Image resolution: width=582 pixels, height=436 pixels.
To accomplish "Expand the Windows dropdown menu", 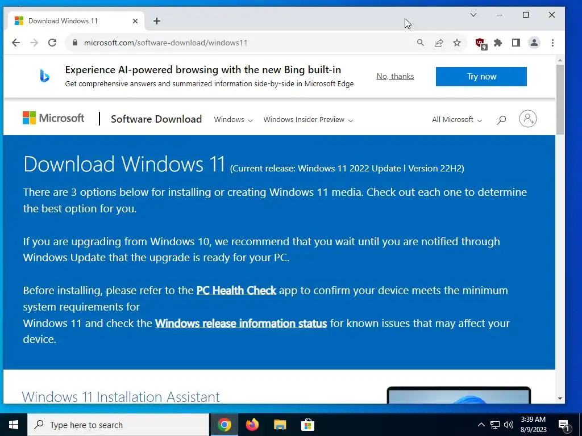I will (x=233, y=119).
